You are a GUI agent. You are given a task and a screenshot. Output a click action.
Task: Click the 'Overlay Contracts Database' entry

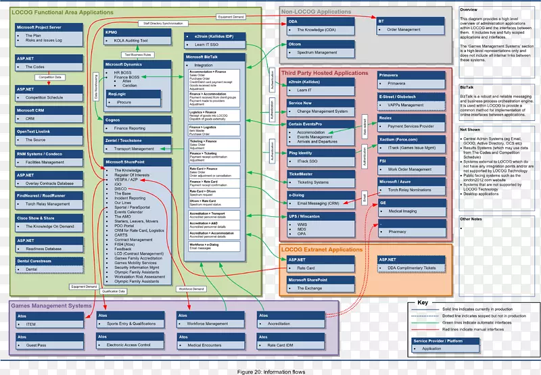[x=49, y=184]
